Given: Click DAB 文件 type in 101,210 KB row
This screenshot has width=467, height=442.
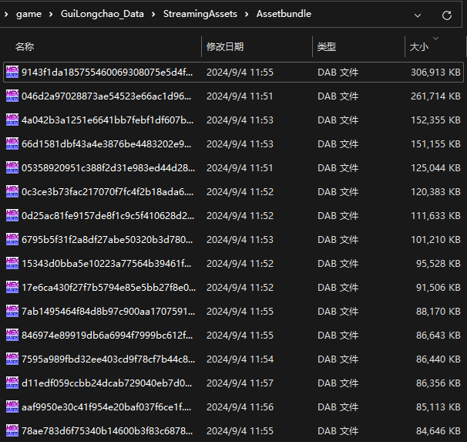Looking at the screenshot, I should [338, 240].
